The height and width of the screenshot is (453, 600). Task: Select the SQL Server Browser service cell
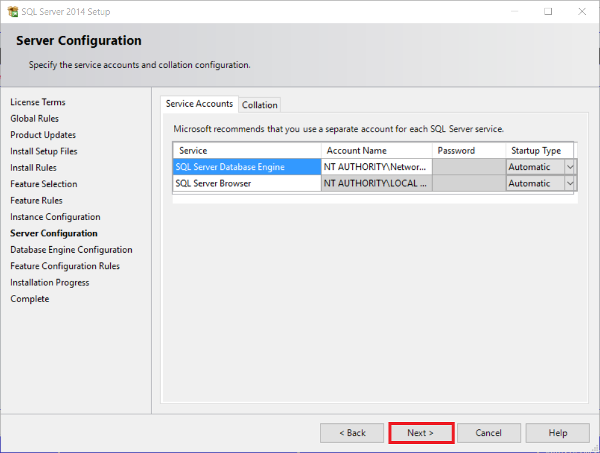click(x=247, y=184)
